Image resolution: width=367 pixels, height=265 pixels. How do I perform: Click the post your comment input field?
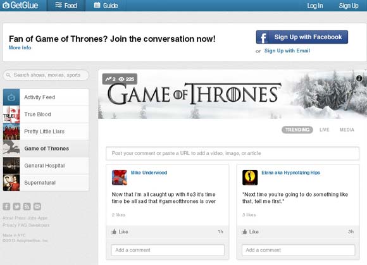tap(232, 154)
